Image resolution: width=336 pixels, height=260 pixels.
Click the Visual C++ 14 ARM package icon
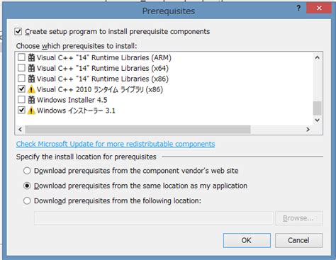click(31, 57)
